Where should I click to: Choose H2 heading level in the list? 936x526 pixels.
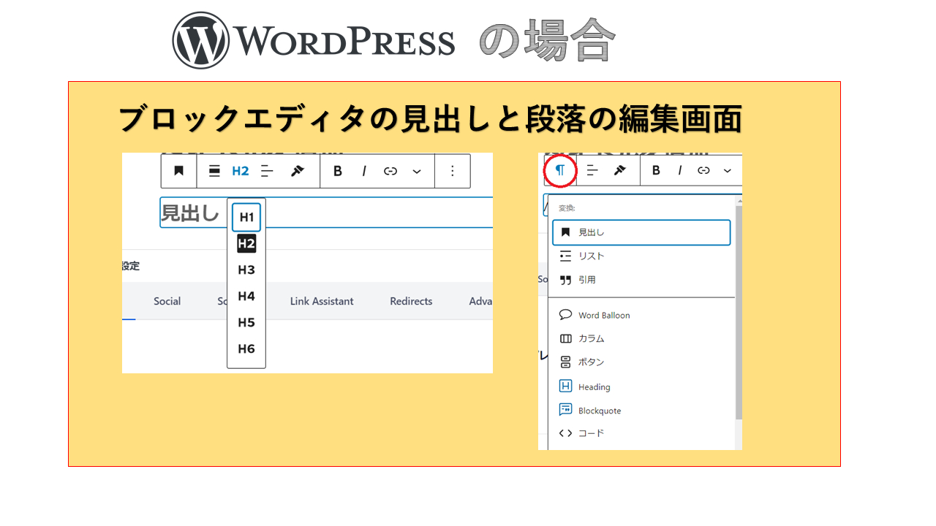(x=246, y=243)
